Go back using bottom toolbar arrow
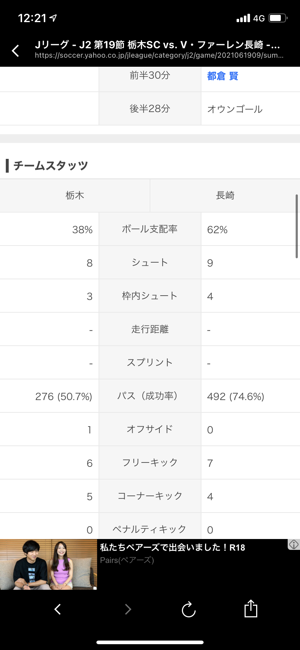Image resolution: width=300 pixels, height=650 pixels. point(57,609)
